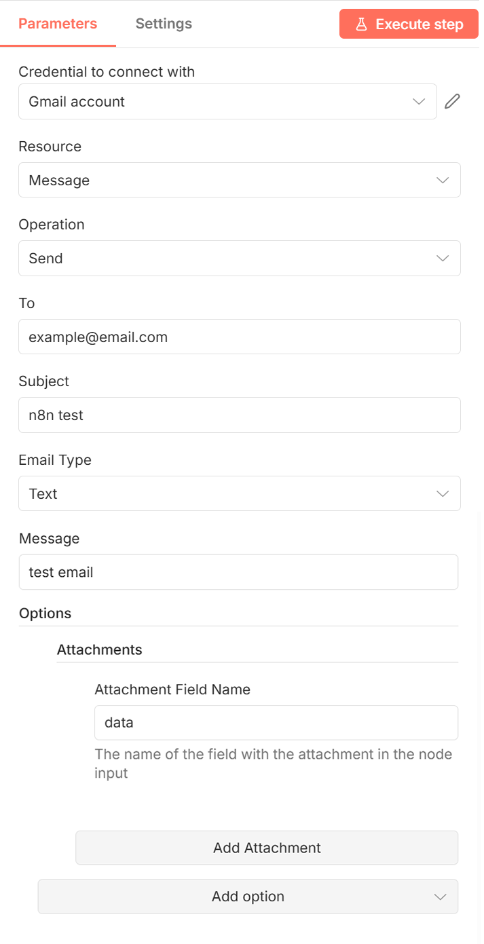Click the Attachment Field Name input showing data
The image size is (484, 944).
pos(276,723)
